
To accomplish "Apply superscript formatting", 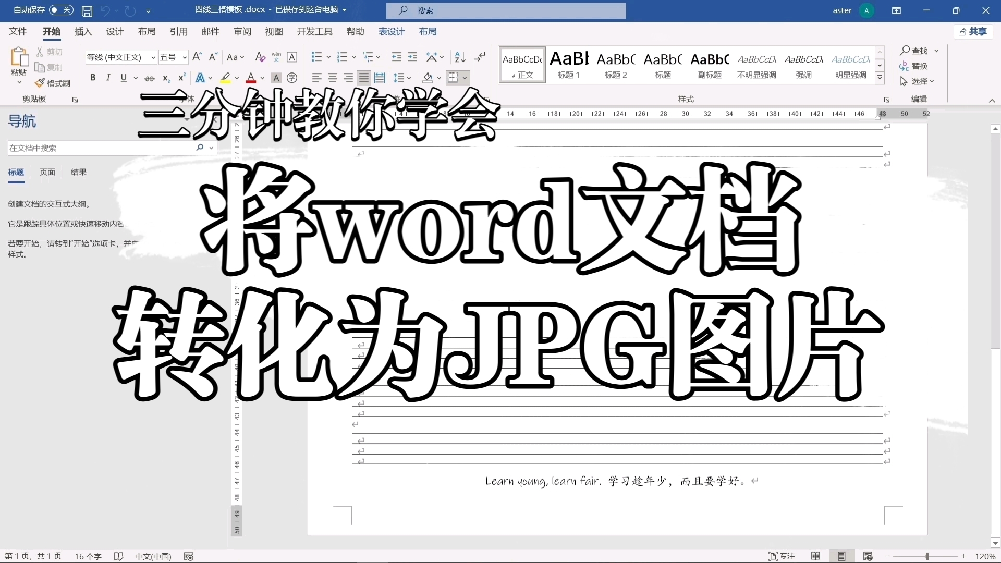I will tap(181, 78).
